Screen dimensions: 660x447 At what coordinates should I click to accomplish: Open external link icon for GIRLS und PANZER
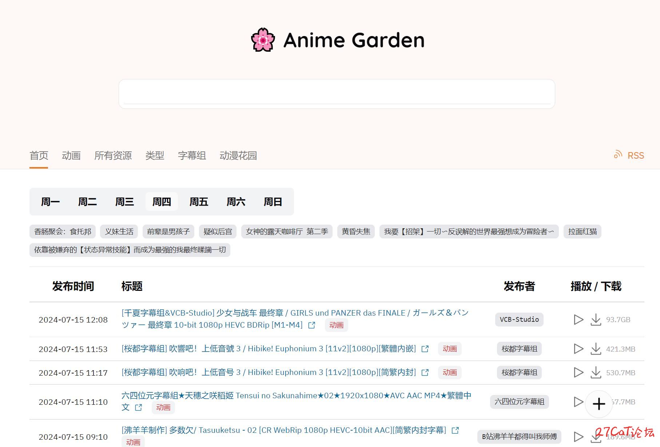[311, 325]
